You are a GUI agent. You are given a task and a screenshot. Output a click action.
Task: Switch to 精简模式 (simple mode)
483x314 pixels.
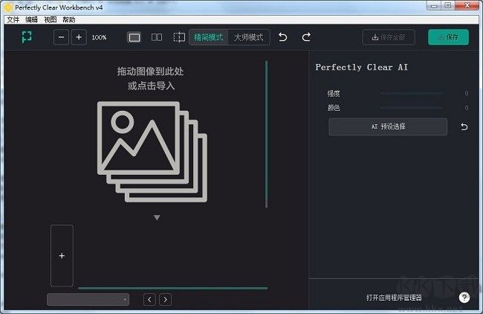click(209, 37)
